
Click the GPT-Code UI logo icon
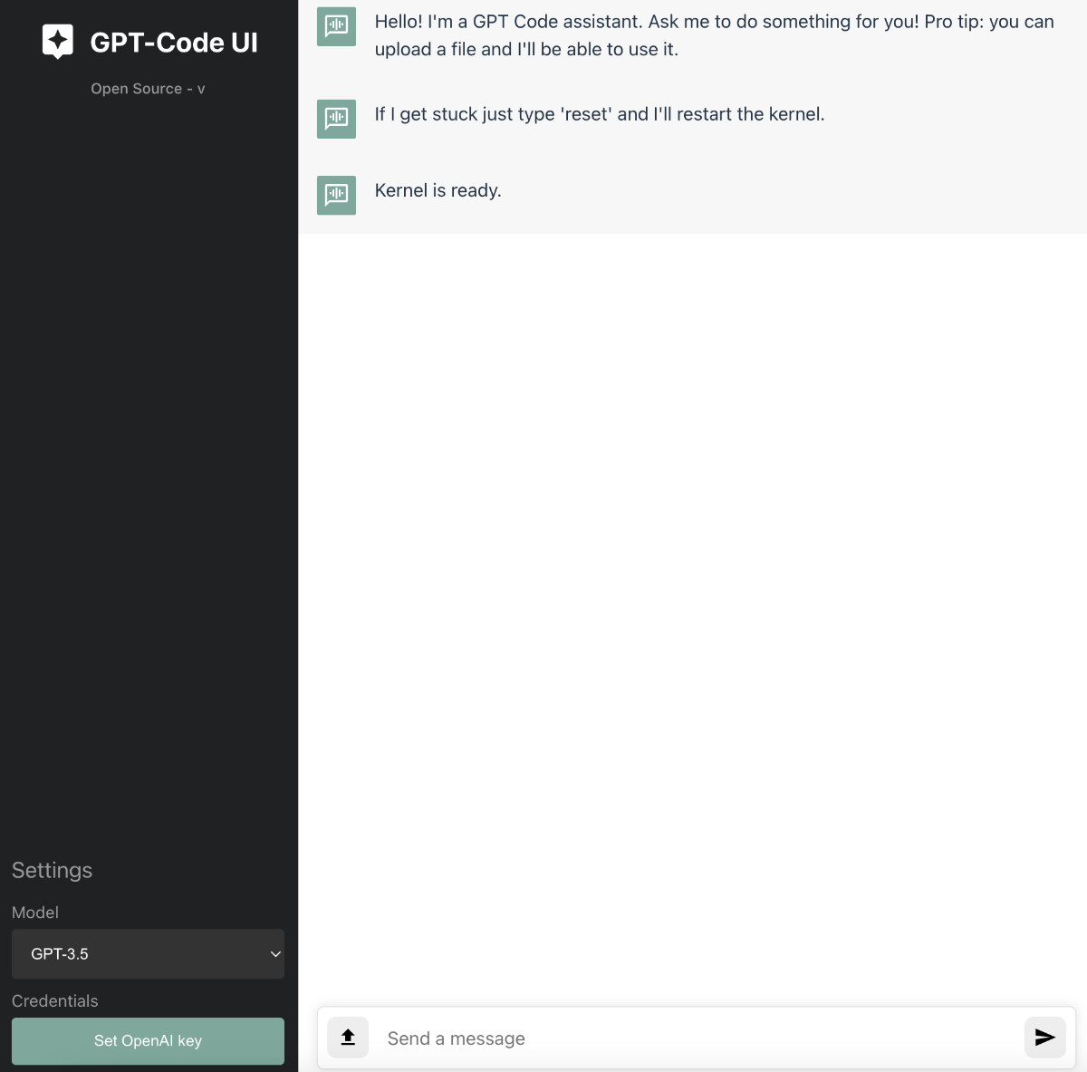(58, 42)
